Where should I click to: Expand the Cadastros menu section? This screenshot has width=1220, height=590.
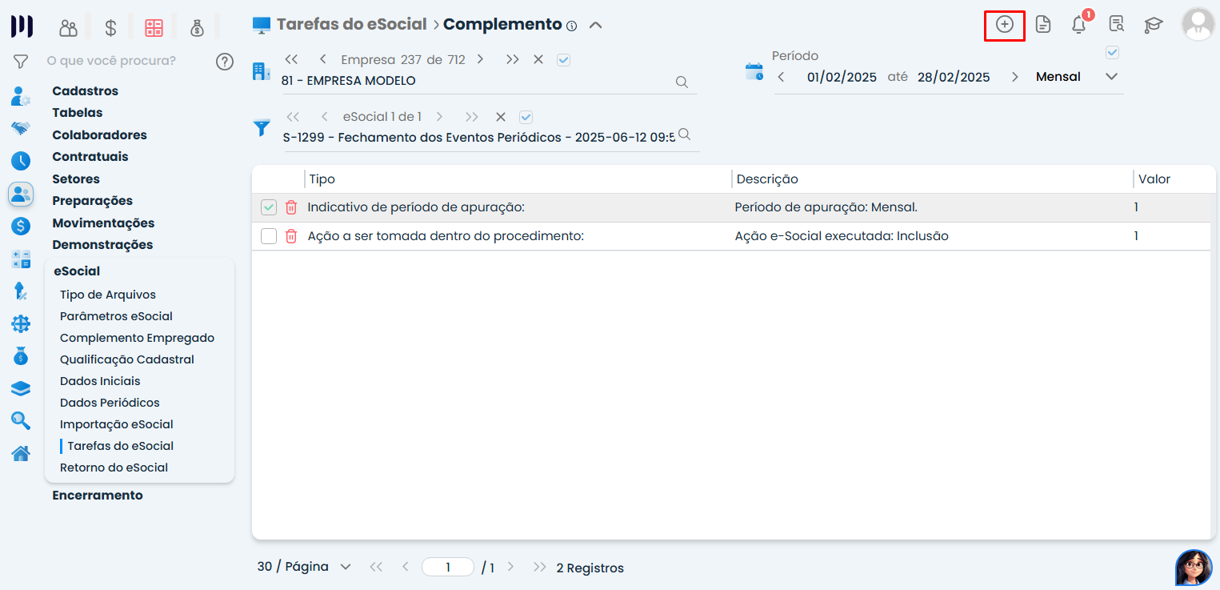[86, 91]
